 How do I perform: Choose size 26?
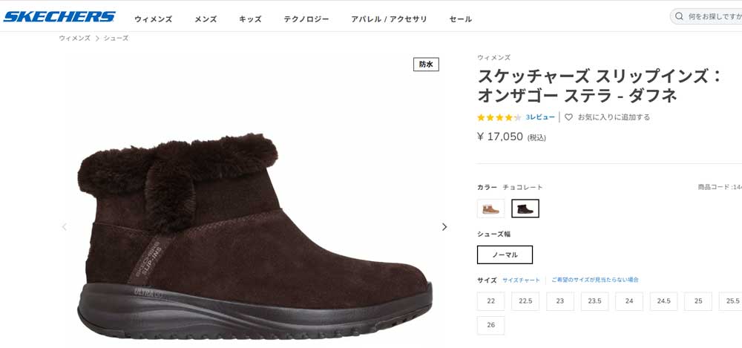pos(490,326)
